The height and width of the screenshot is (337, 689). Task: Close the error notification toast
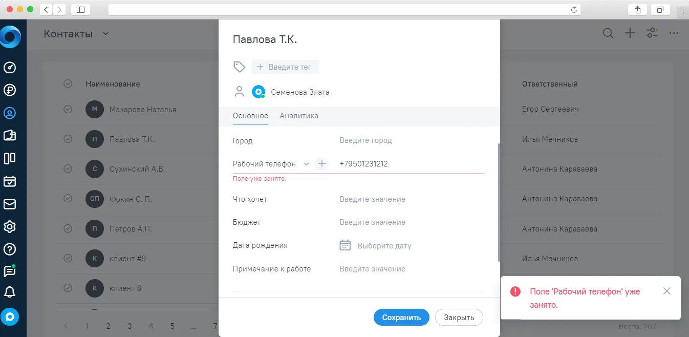(x=666, y=291)
